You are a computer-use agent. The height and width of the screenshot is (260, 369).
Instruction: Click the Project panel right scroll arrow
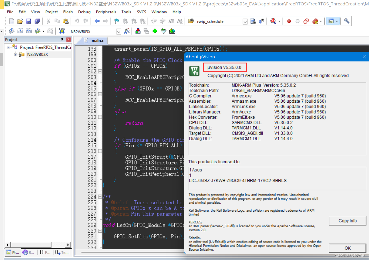(x=68, y=245)
